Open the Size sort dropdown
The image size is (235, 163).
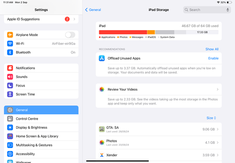click(x=211, y=118)
